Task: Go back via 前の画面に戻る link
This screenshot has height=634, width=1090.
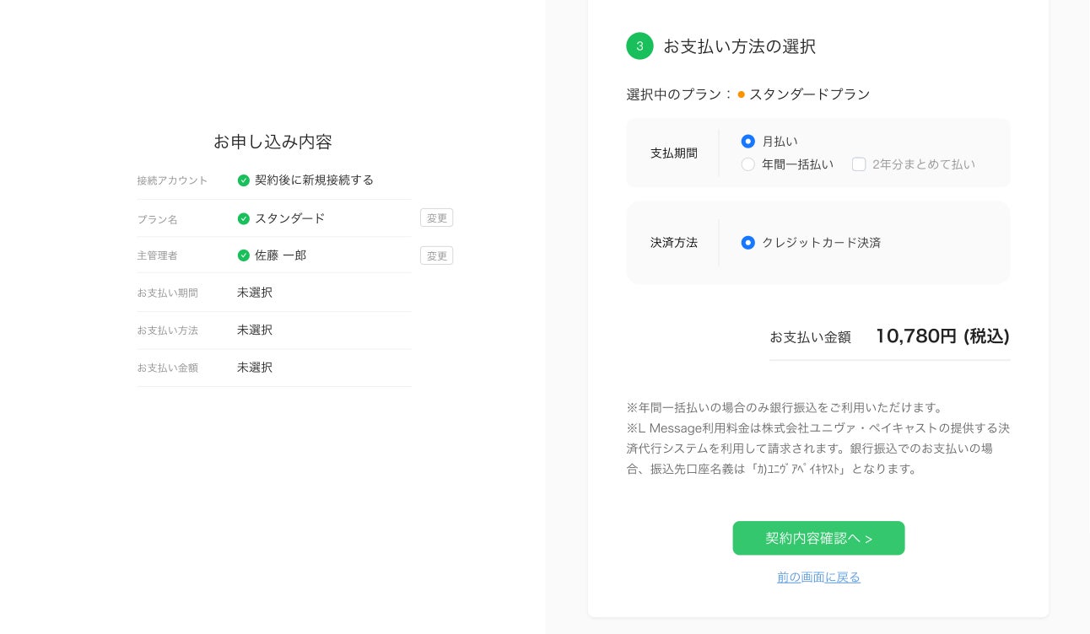Action: [818, 578]
